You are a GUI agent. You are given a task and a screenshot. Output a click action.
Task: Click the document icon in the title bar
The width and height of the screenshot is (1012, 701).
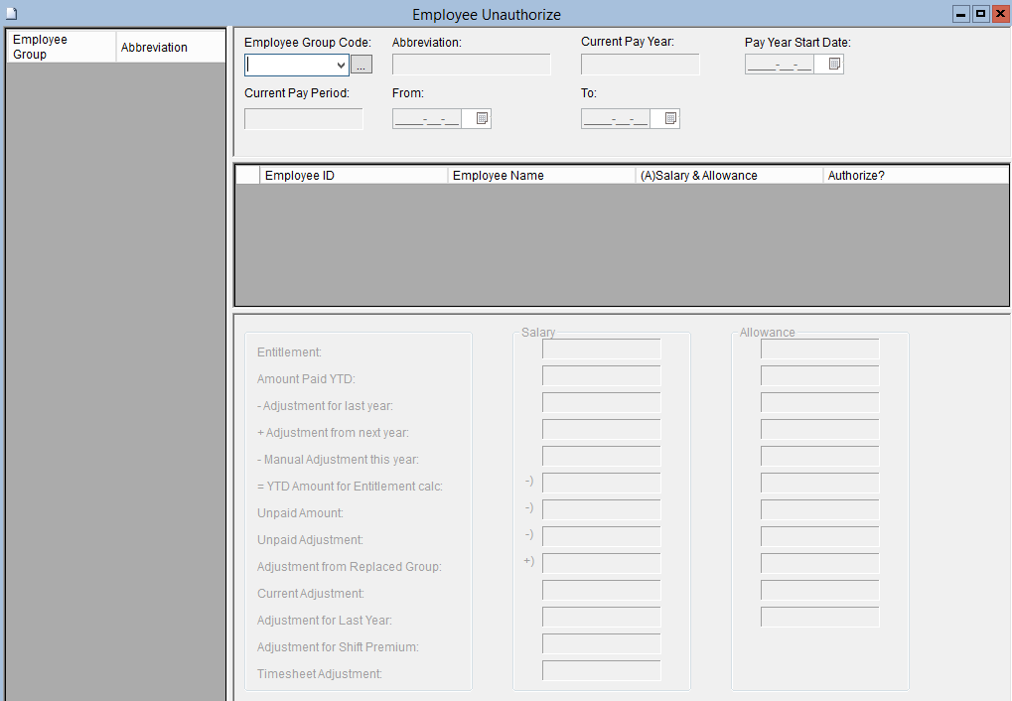(x=12, y=14)
